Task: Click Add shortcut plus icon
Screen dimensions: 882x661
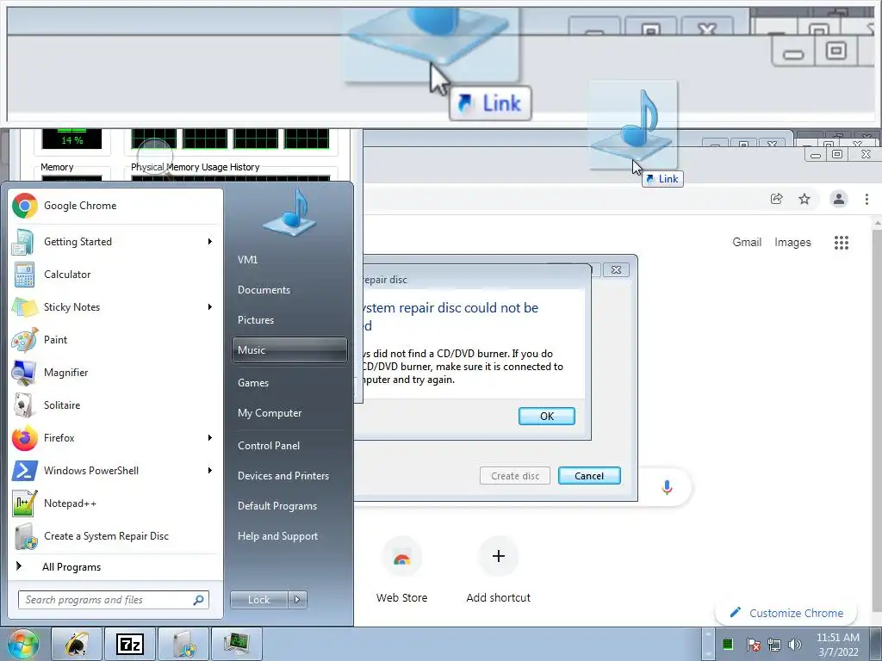Action: [x=499, y=557]
